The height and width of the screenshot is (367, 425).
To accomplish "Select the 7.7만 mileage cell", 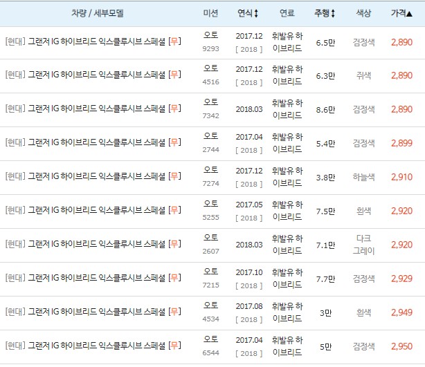I will tap(325, 279).
